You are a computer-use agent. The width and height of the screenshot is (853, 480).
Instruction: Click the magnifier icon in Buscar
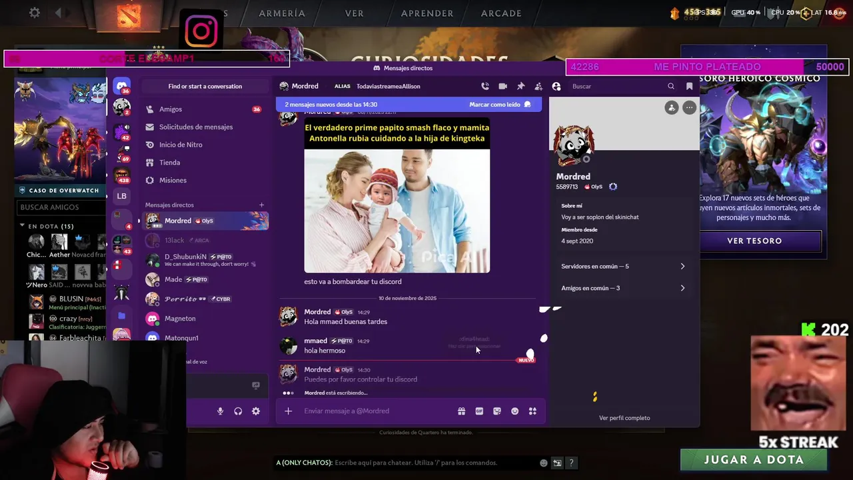click(x=671, y=86)
